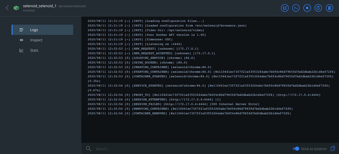
Task: Toggle the Stick to bottom switch
Action: coord(296,148)
